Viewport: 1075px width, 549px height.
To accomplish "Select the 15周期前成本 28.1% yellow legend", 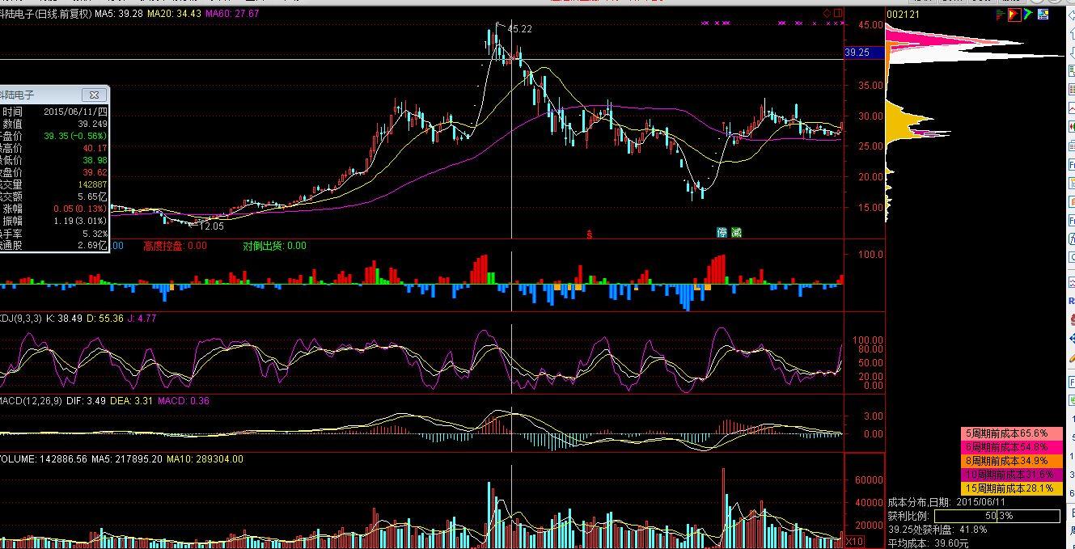I will pyautogui.click(x=1011, y=488).
